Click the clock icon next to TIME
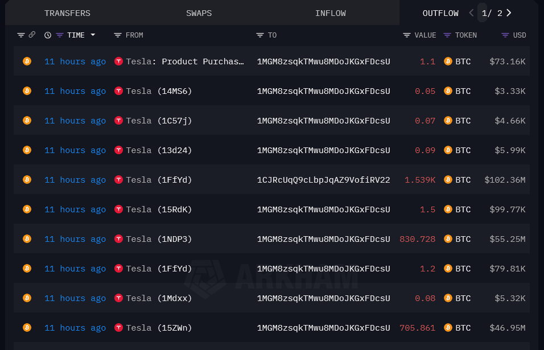 (x=47, y=35)
